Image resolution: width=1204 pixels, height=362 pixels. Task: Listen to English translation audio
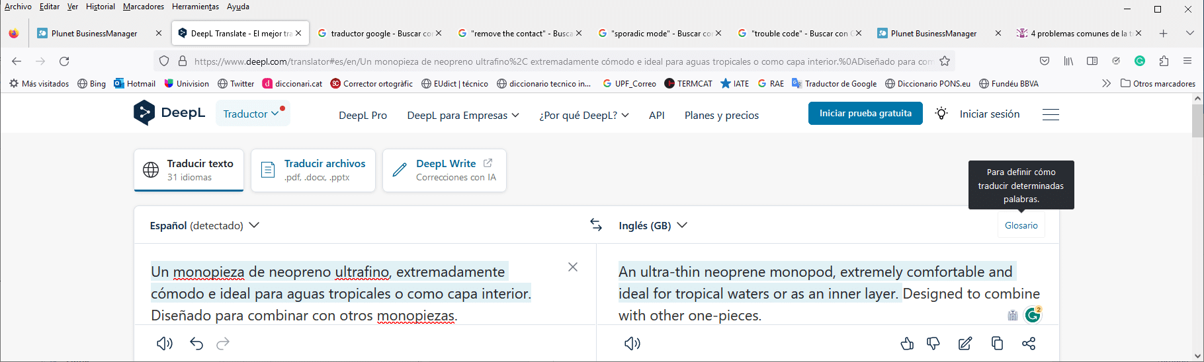tap(632, 344)
